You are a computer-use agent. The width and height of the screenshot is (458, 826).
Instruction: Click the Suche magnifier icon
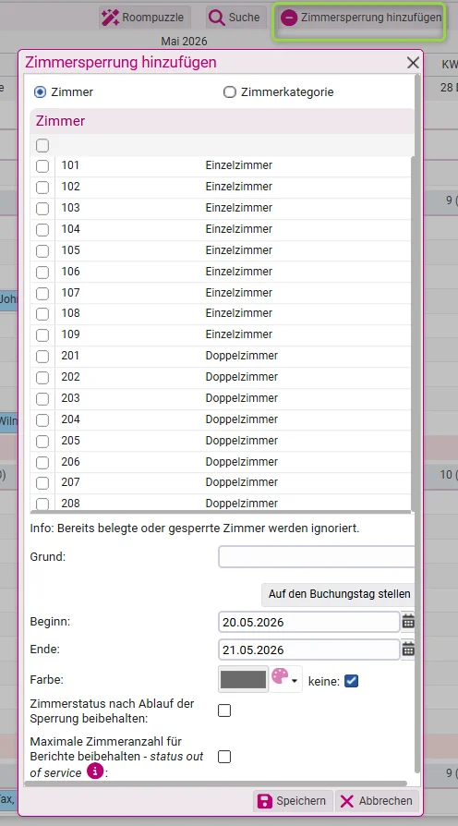216,18
